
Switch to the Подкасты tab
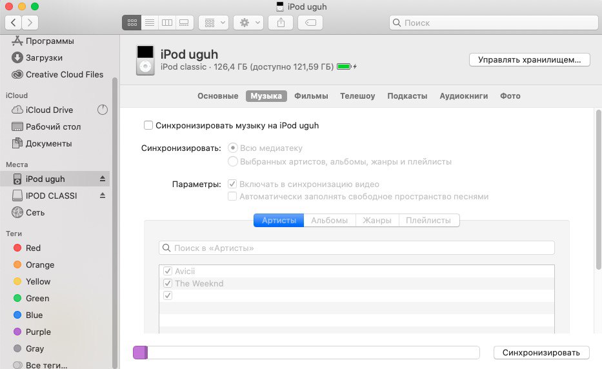(407, 96)
